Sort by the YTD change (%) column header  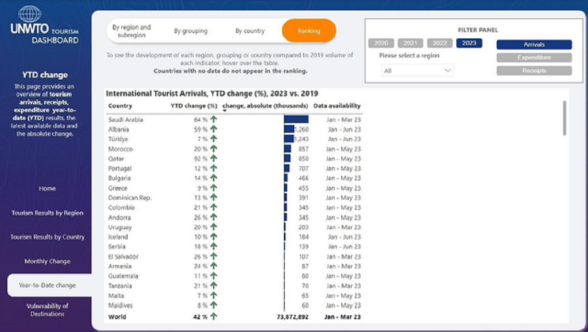194,106
